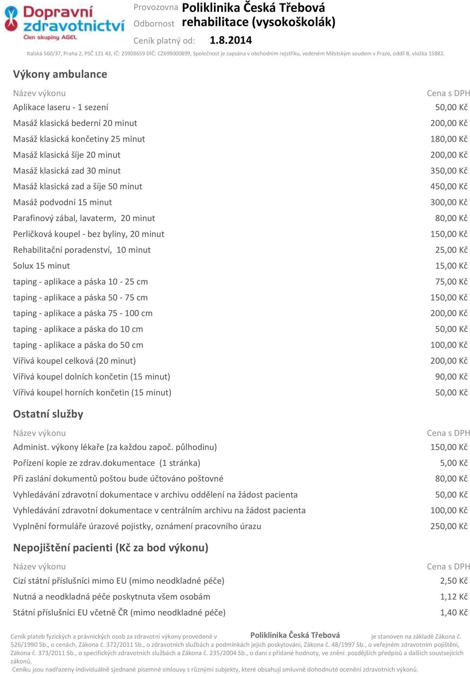This screenshot has width=470, height=674.
Task: Select Pořízení kopie ze zdrav.dokumentace row
Action: 240,463
